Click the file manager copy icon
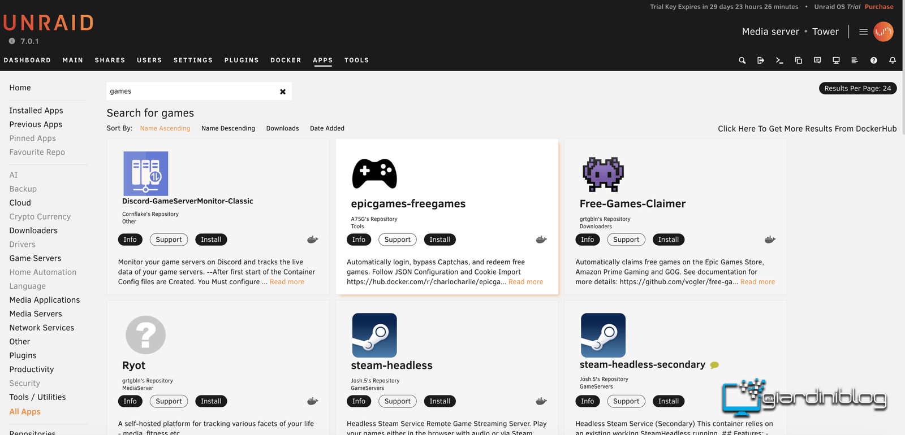This screenshot has height=435, width=905. 799,60
